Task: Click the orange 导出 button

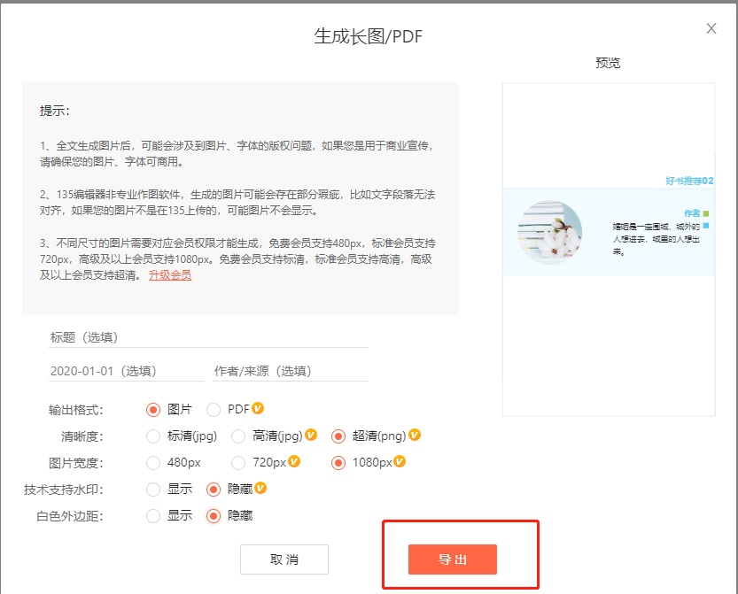Action: tap(452, 559)
